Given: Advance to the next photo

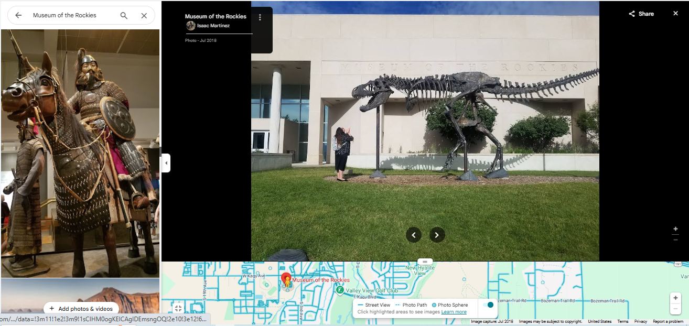Looking at the screenshot, I should [x=437, y=235].
